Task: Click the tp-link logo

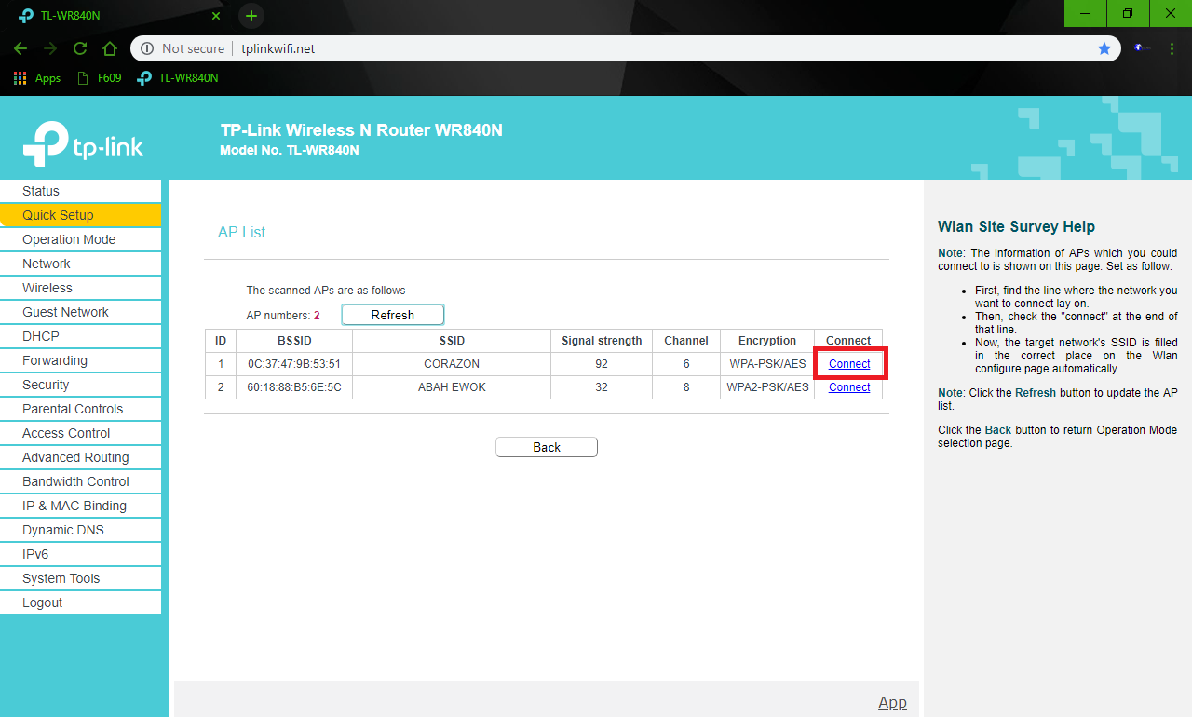Action: 83,143
